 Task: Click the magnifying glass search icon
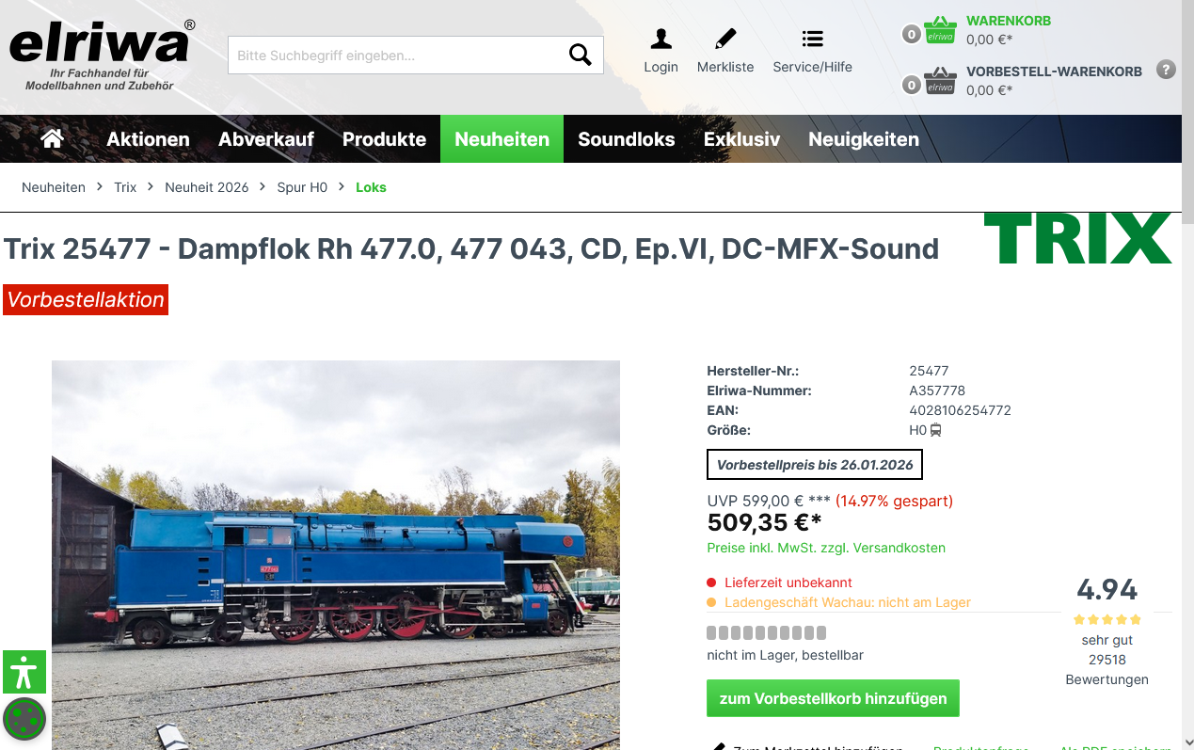pos(580,55)
